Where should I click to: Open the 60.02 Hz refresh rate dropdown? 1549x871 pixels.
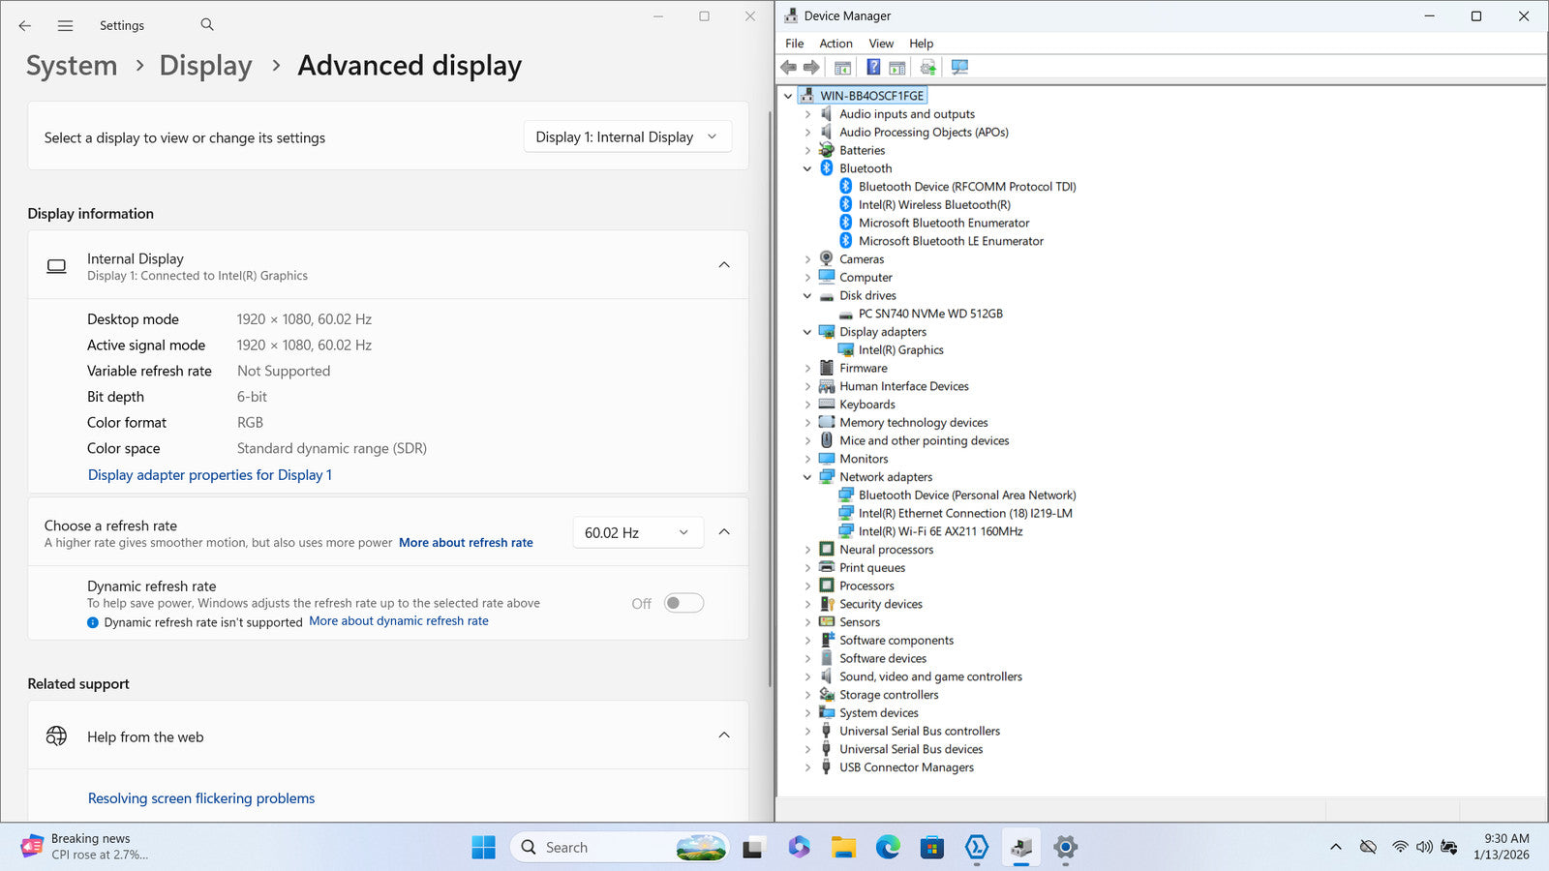637,533
